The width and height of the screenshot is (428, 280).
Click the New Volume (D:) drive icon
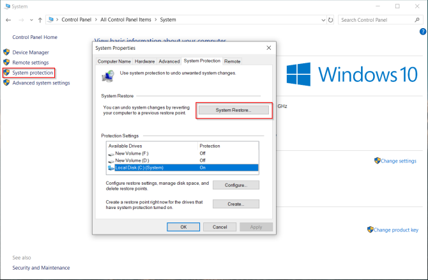tap(111, 161)
